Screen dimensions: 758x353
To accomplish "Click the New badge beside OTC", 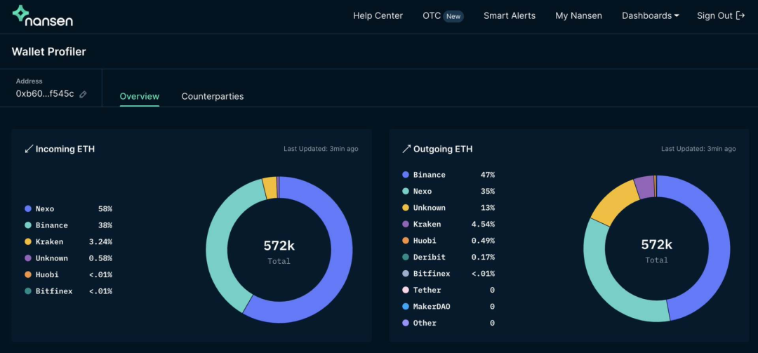I will [x=453, y=16].
